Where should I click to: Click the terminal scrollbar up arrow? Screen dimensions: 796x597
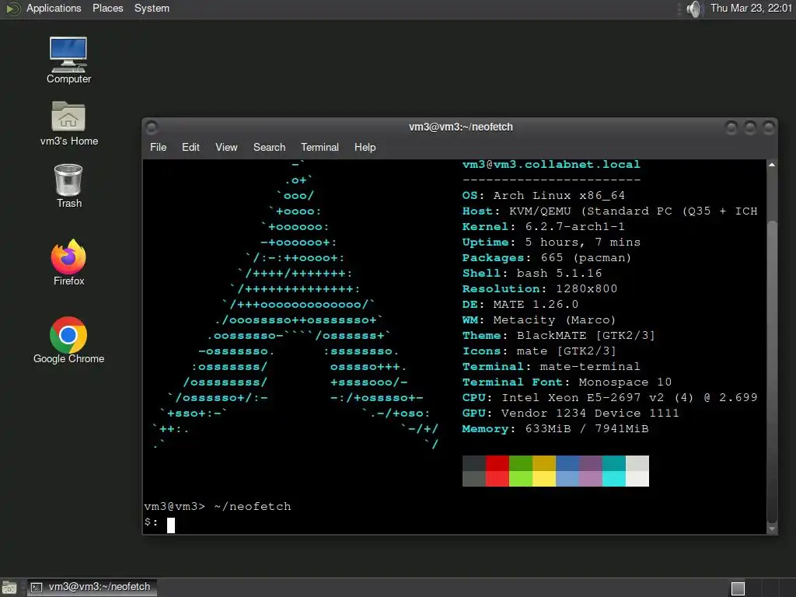point(772,165)
